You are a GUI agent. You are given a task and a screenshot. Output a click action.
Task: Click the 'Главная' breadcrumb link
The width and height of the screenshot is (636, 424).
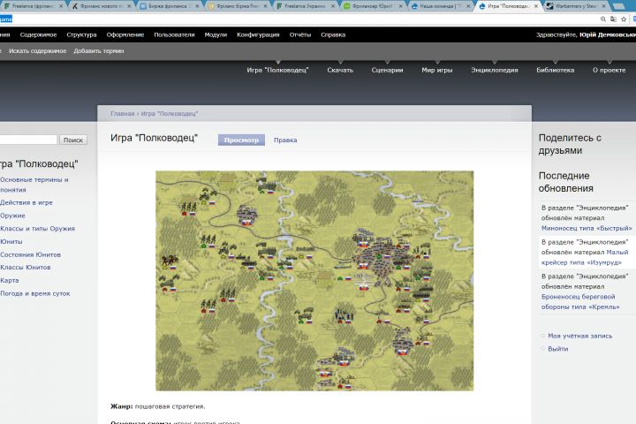pyautogui.click(x=122, y=114)
